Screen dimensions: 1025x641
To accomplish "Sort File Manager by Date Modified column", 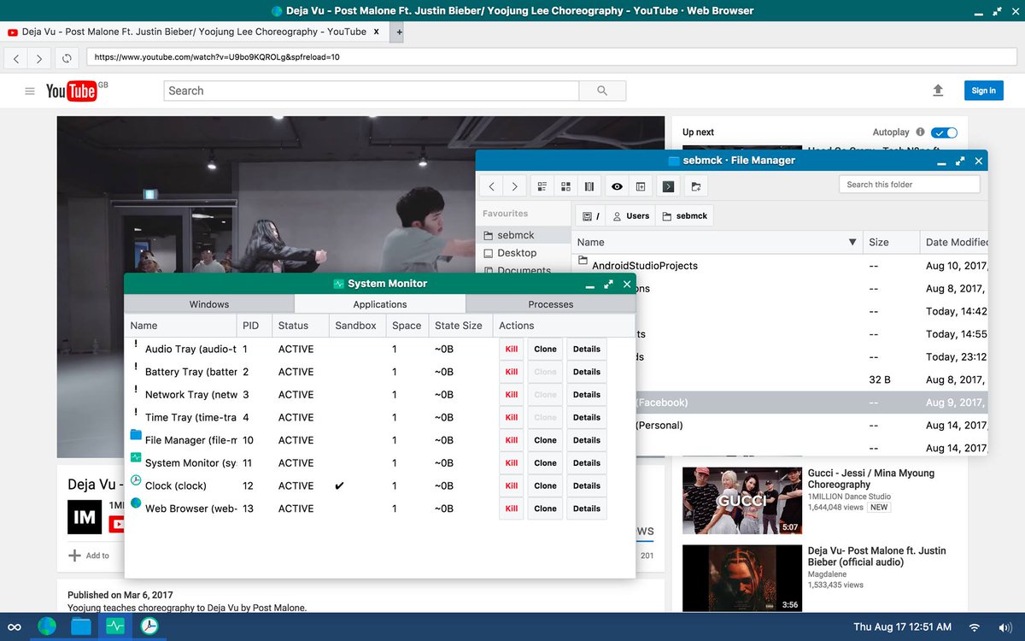I will pos(954,243).
